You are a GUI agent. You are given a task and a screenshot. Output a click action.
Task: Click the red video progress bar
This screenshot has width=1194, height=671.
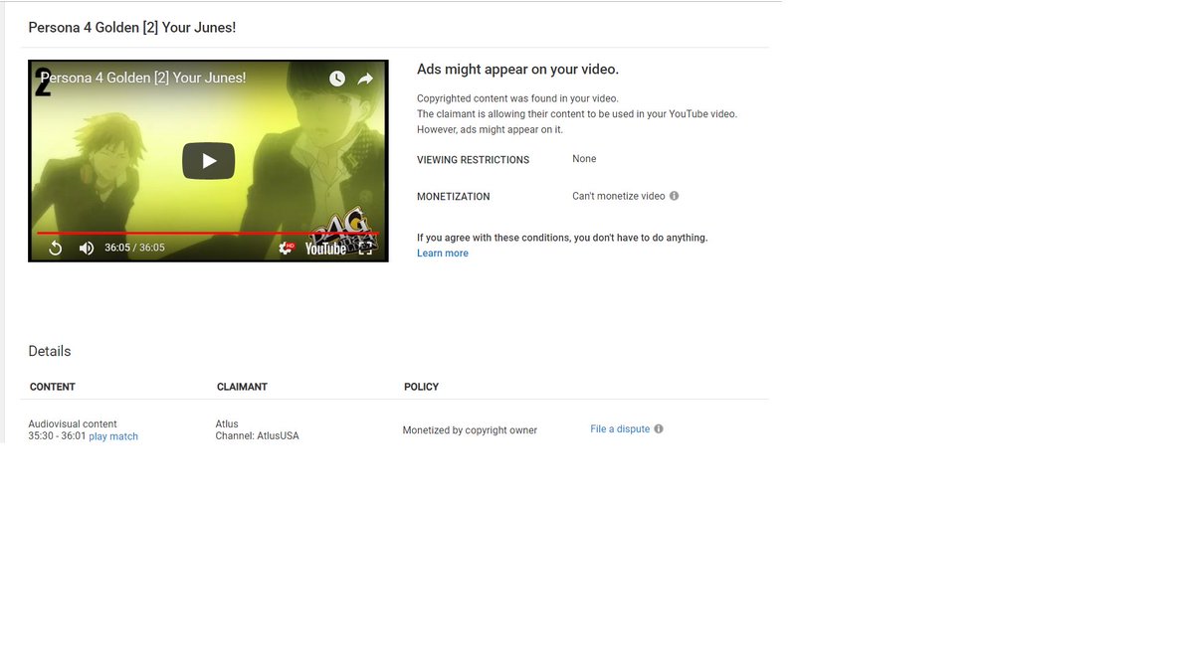[x=208, y=234]
